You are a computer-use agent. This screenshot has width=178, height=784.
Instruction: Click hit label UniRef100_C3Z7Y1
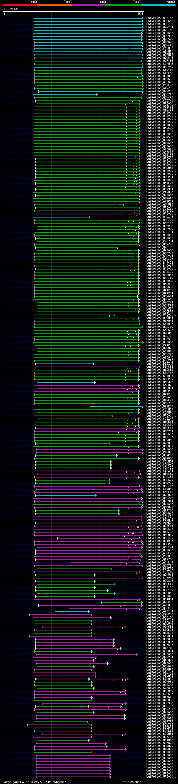tap(160, 100)
